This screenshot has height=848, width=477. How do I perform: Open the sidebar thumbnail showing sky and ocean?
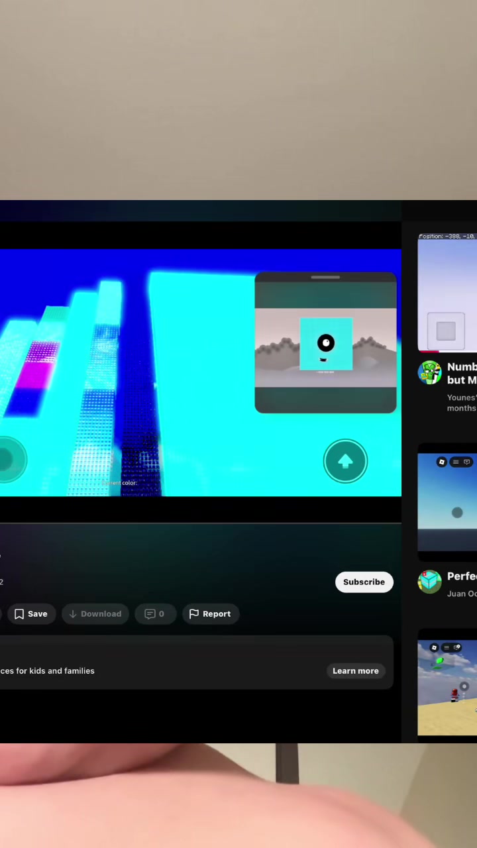coord(447,502)
